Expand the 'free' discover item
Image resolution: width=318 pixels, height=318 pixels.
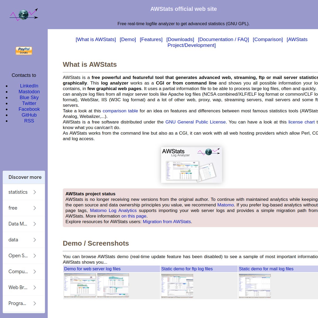24,208
